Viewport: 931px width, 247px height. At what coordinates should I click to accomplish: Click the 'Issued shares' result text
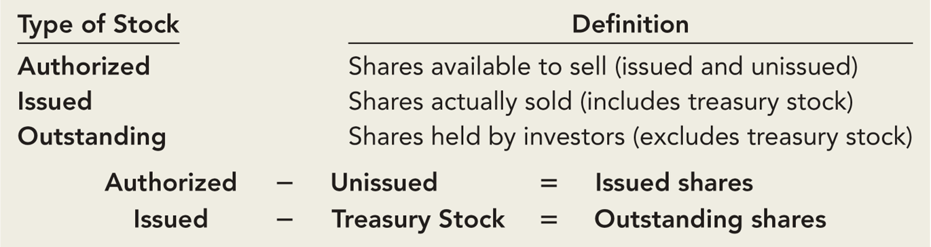pos(674,183)
